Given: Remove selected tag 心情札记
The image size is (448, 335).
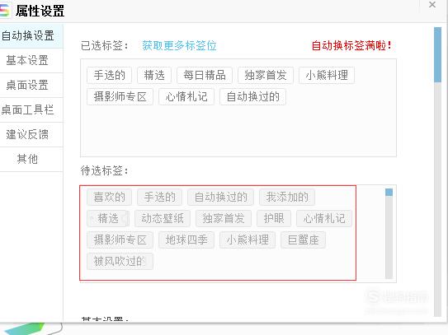Looking at the screenshot, I should click(186, 97).
